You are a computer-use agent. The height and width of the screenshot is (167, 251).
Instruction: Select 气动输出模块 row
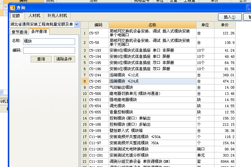tap(158, 87)
